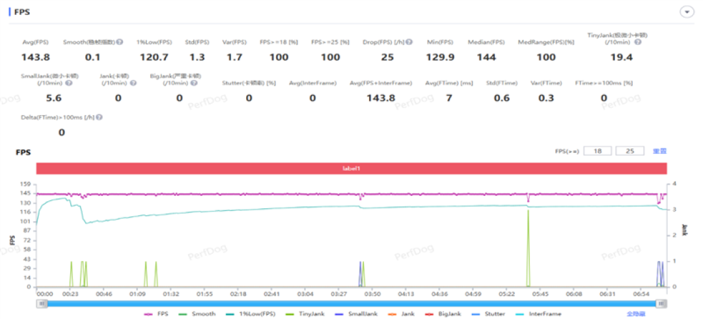
Task: Toggle SmallJank series visibility in legend
Action: 354,314
